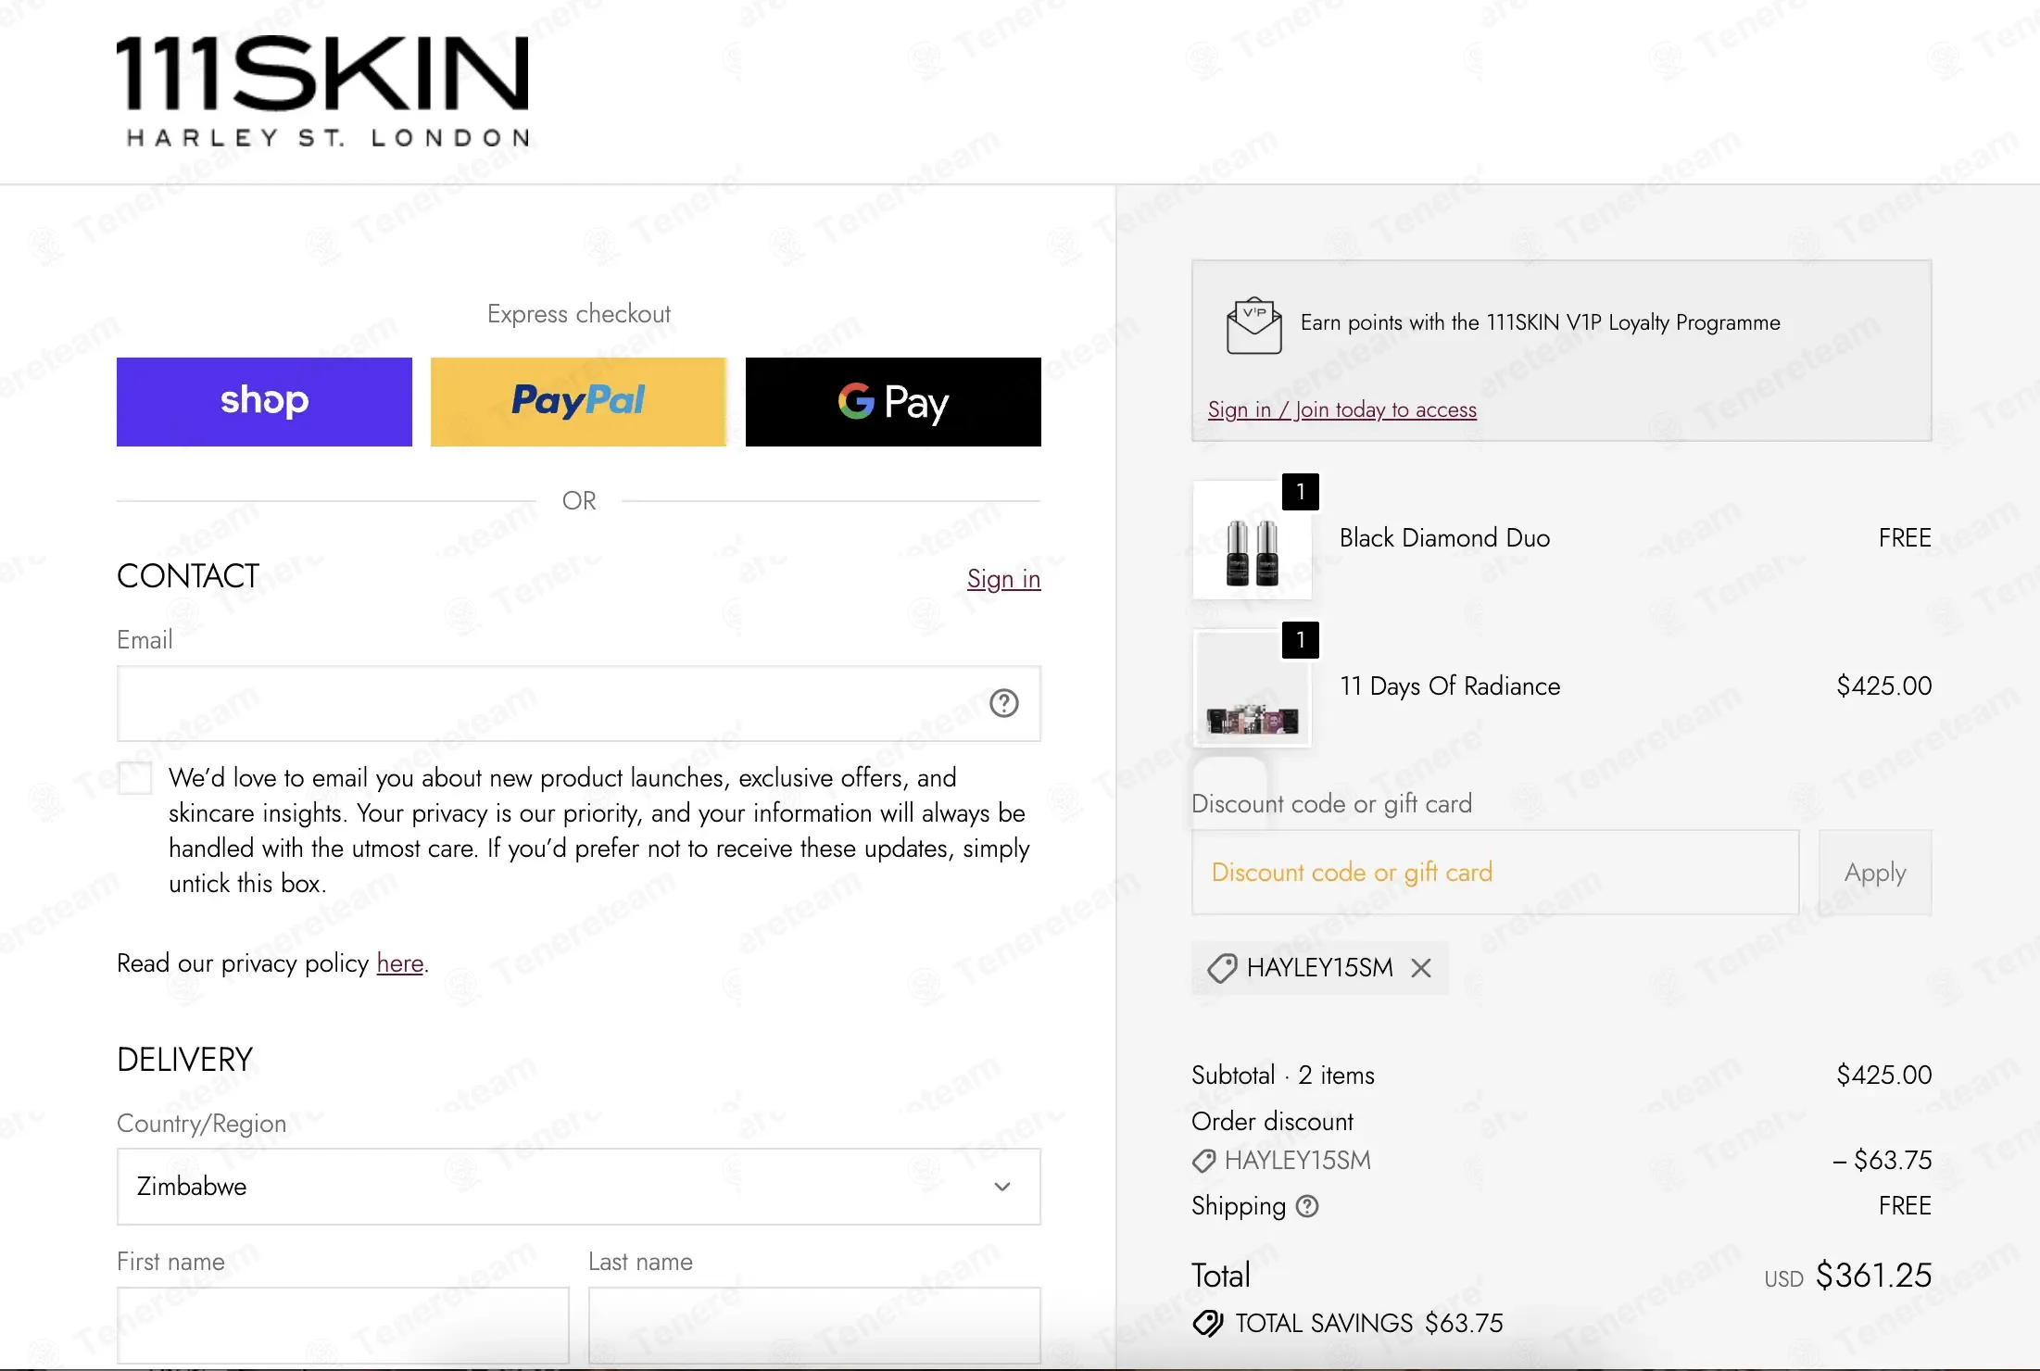Viewport: 2040px width, 1371px height.
Task: Click the tag icon on HAYLEY15SM chip
Action: point(1222,968)
